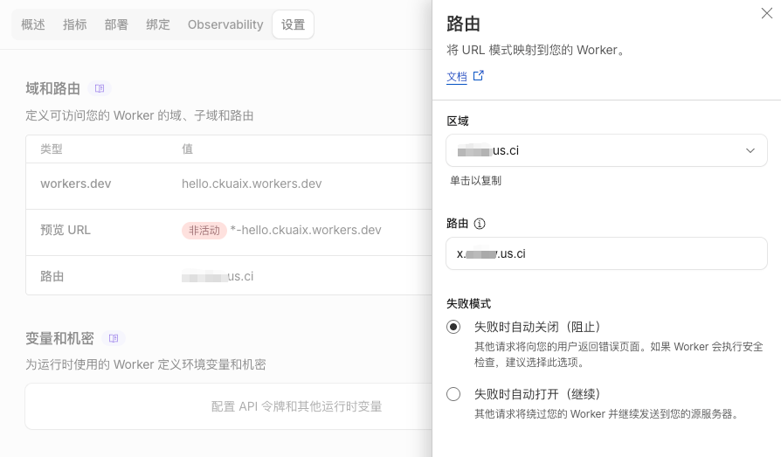Click the external link icon beside 文档
This screenshot has height=457, width=781.
(x=478, y=76)
